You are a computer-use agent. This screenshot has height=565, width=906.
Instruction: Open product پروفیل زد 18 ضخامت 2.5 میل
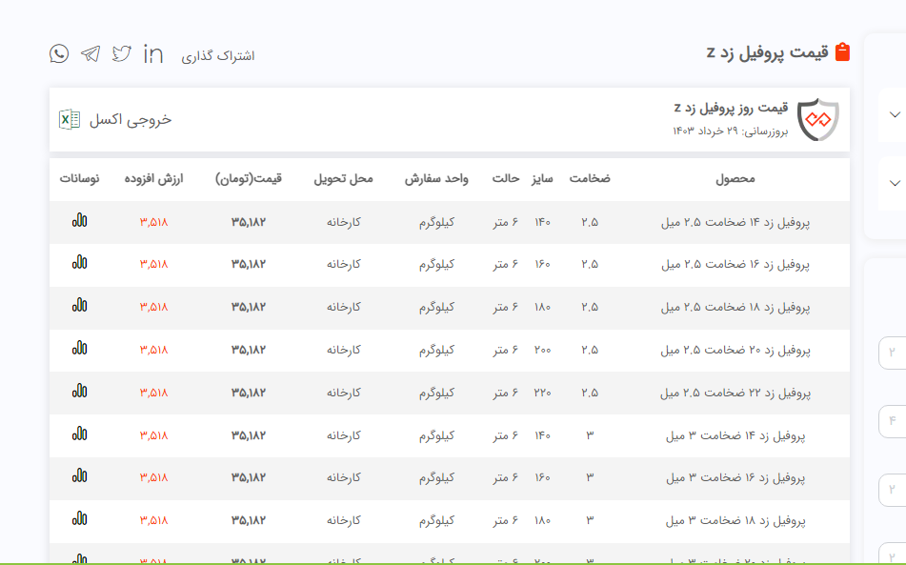735,307
